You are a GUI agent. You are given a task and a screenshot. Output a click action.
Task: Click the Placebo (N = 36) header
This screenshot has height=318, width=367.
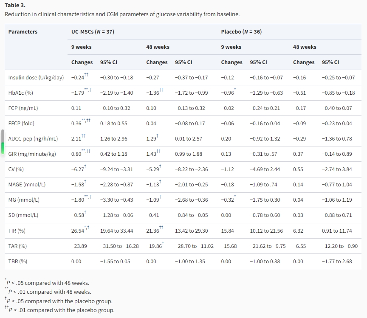pos(241,32)
